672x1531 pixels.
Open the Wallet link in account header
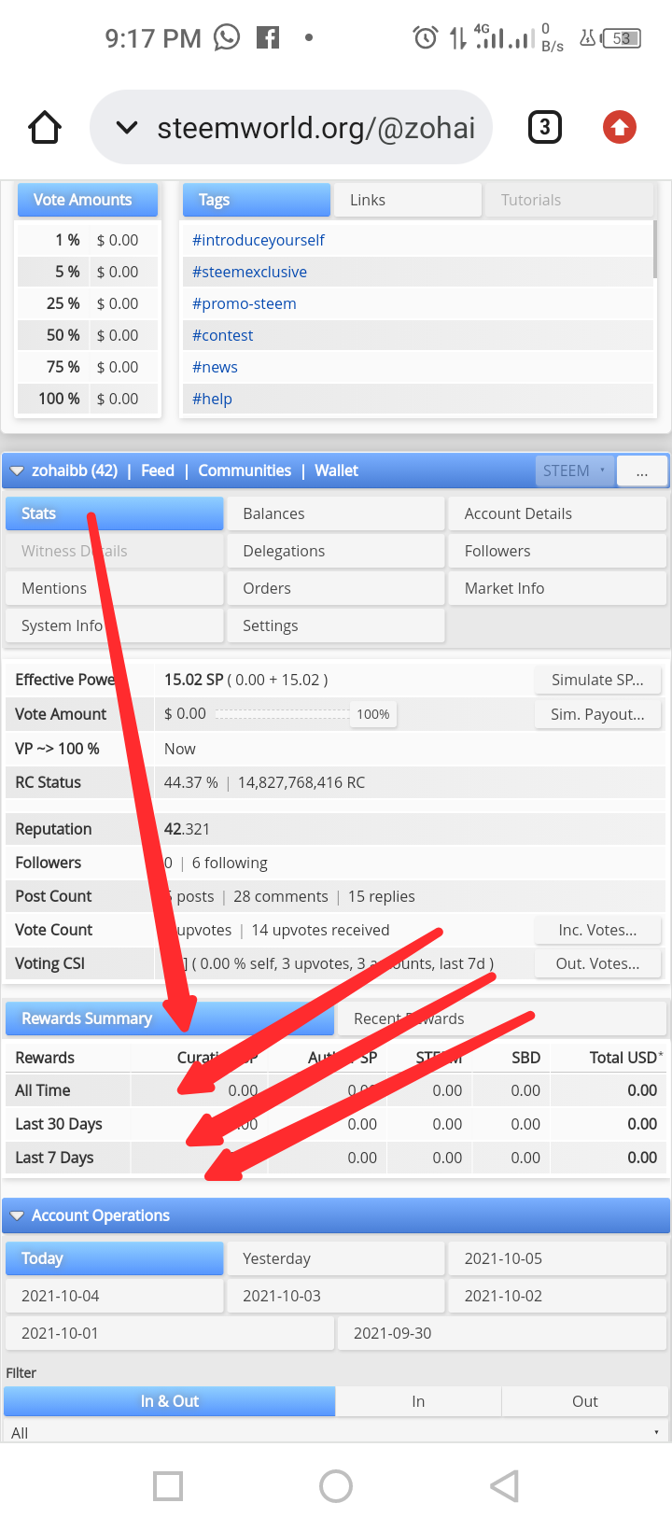click(x=336, y=471)
